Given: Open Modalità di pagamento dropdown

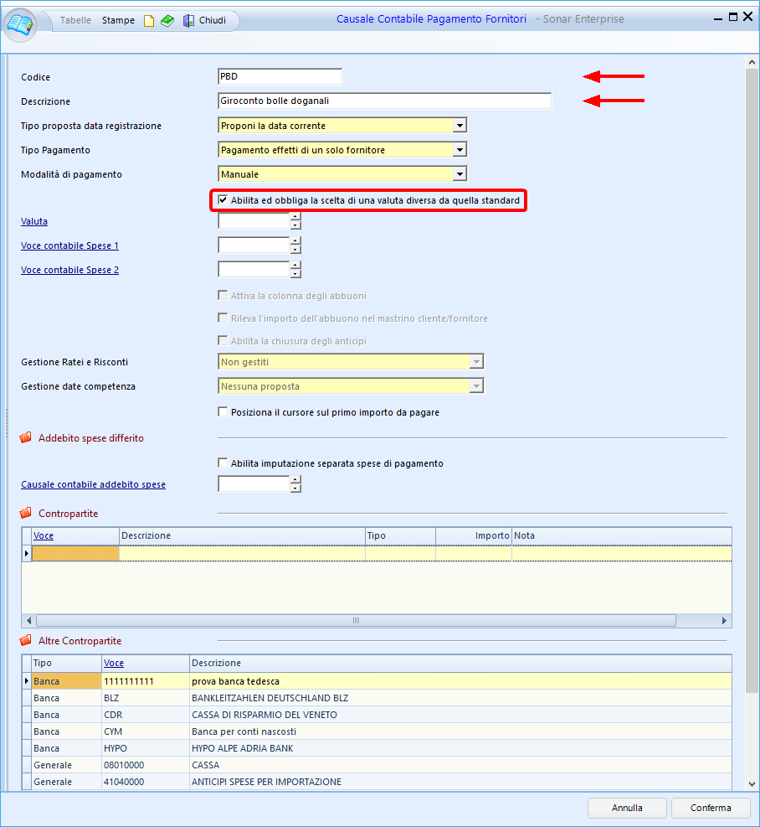Looking at the screenshot, I should [x=459, y=174].
